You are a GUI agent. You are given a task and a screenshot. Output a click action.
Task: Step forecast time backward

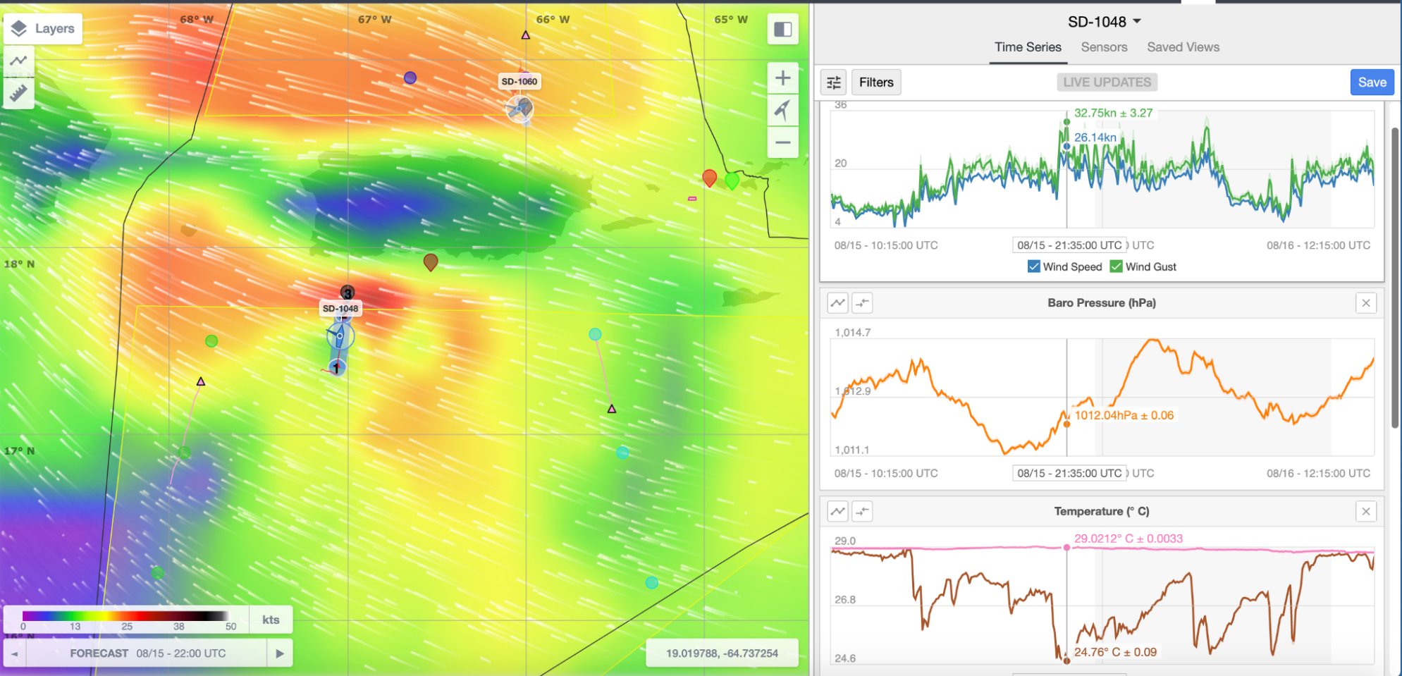click(14, 653)
